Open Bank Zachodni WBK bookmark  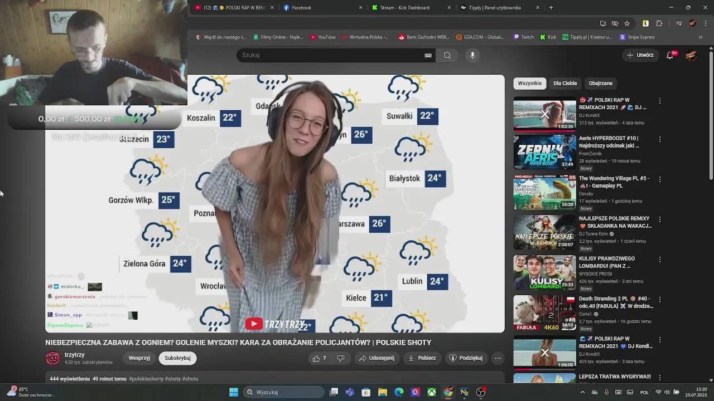point(424,37)
